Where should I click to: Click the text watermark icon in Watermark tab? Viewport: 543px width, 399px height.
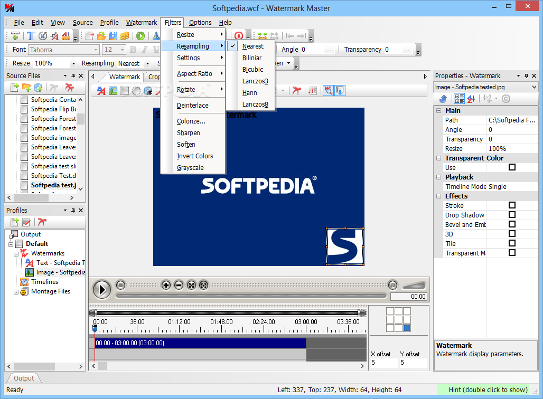(101, 91)
